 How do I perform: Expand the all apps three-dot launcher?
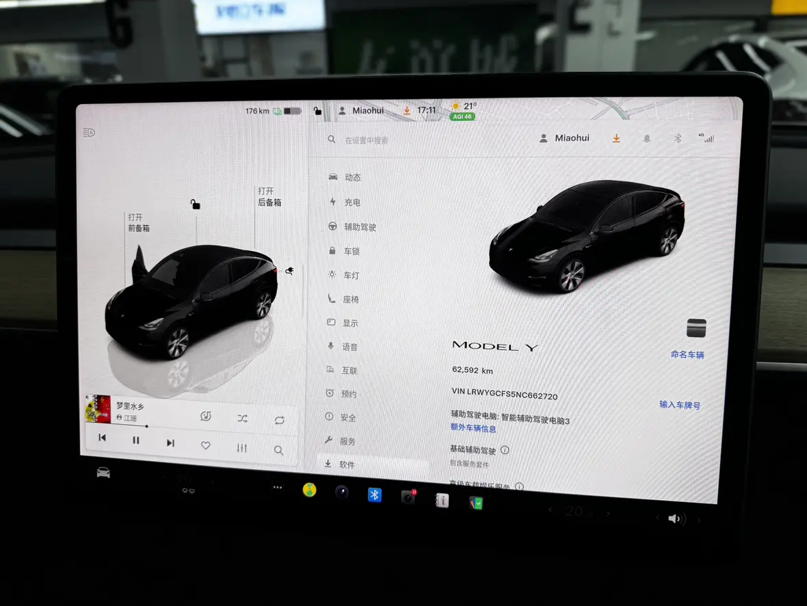tap(277, 488)
